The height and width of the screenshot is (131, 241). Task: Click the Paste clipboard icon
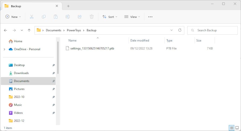(56, 17)
